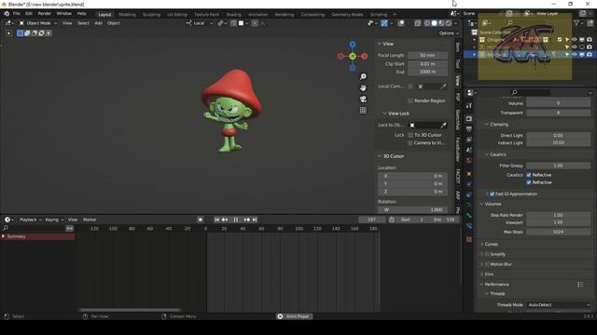The width and height of the screenshot is (597, 335).
Task: Collapse the View Lock subpanel
Action: click(384, 114)
